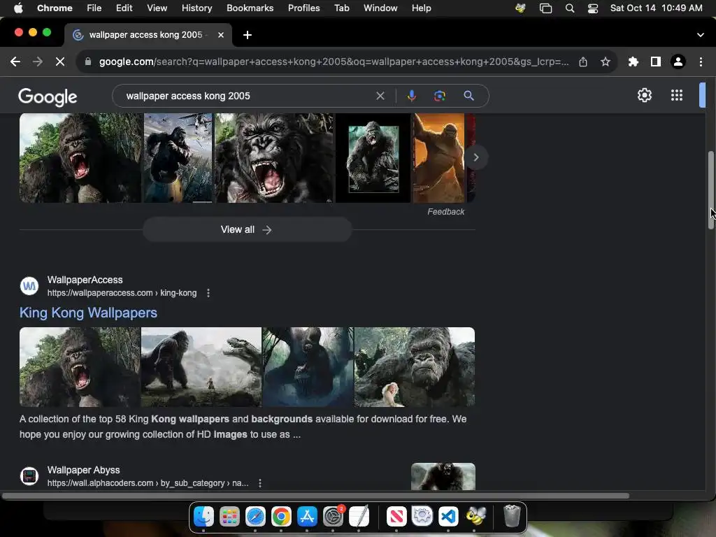Stop loading the page

60,62
